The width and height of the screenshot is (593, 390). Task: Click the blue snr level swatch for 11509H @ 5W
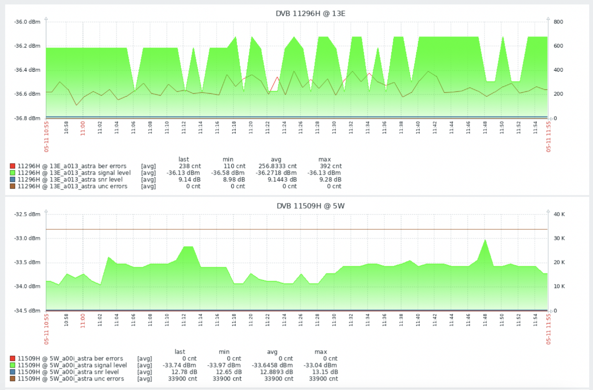pyautogui.click(x=12, y=372)
